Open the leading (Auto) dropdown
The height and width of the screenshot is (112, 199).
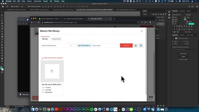[190, 17]
